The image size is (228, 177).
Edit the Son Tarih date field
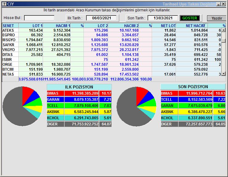click(x=163, y=18)
